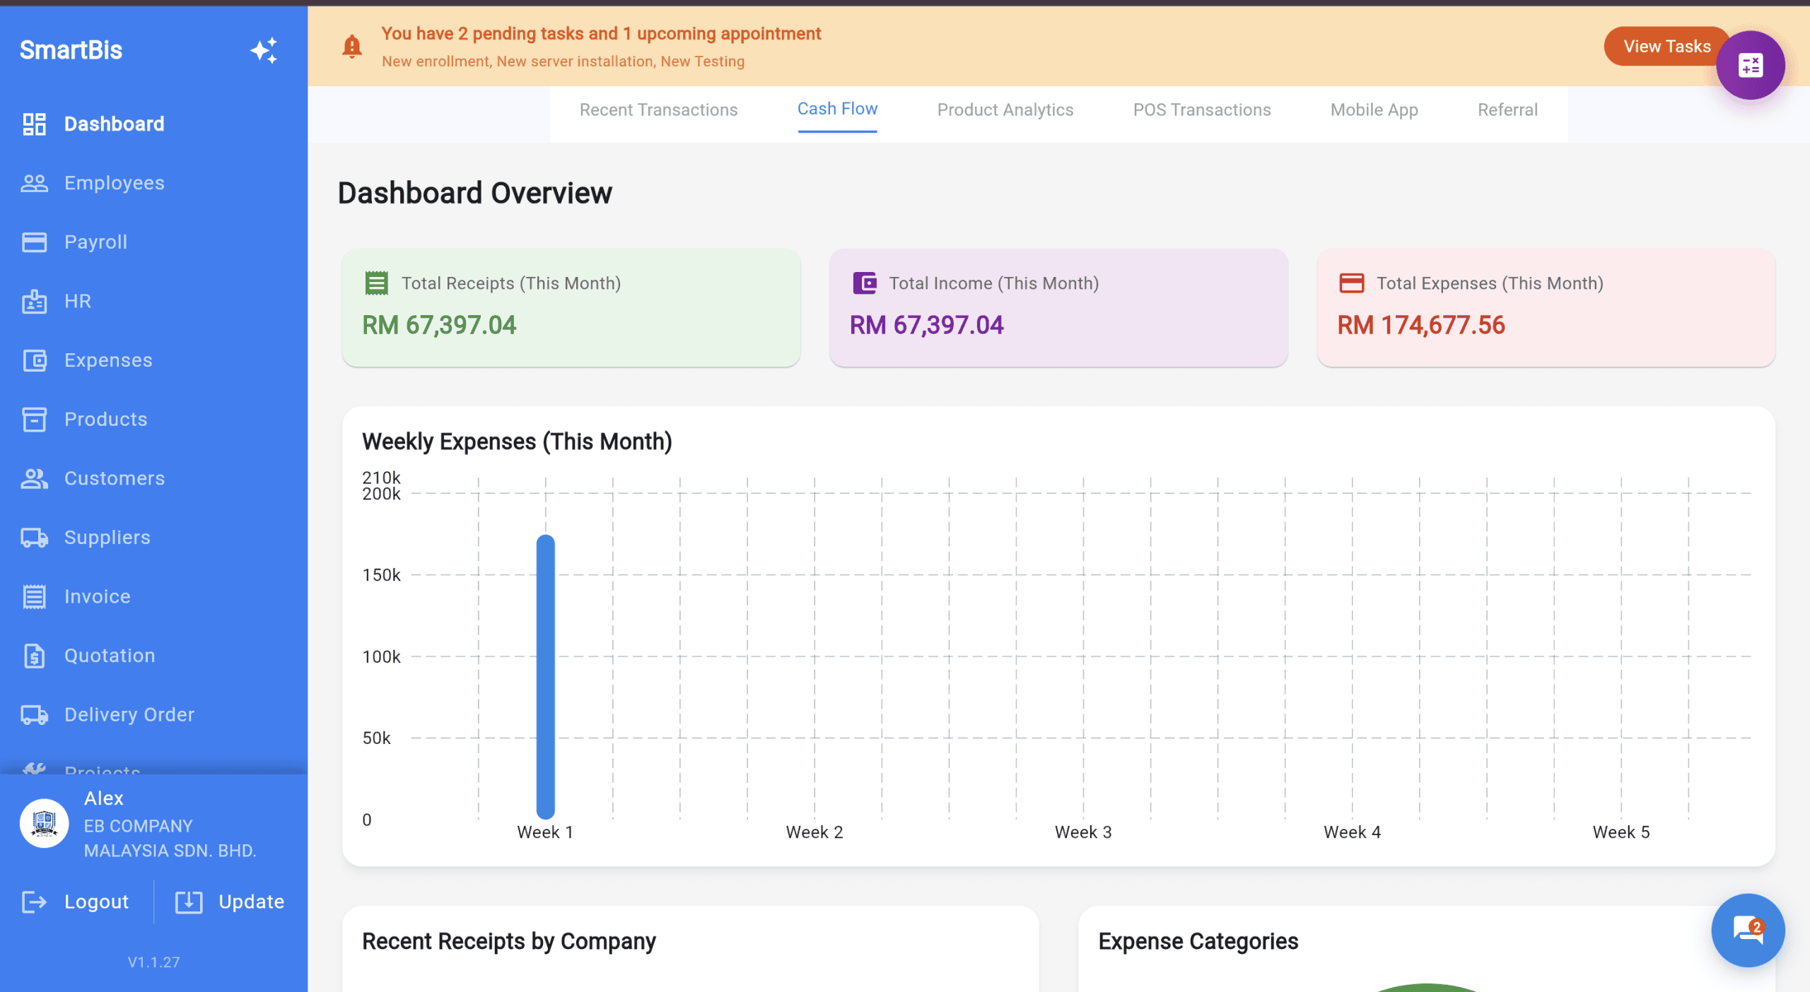
Task: Click the Delivery Order truck icon
Action: (x=34, y=715)
